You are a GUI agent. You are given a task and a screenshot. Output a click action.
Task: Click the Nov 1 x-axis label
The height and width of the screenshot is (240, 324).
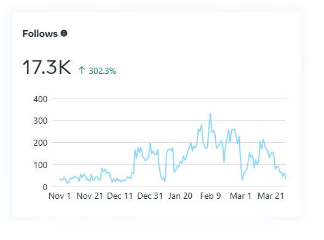(60, 196)
